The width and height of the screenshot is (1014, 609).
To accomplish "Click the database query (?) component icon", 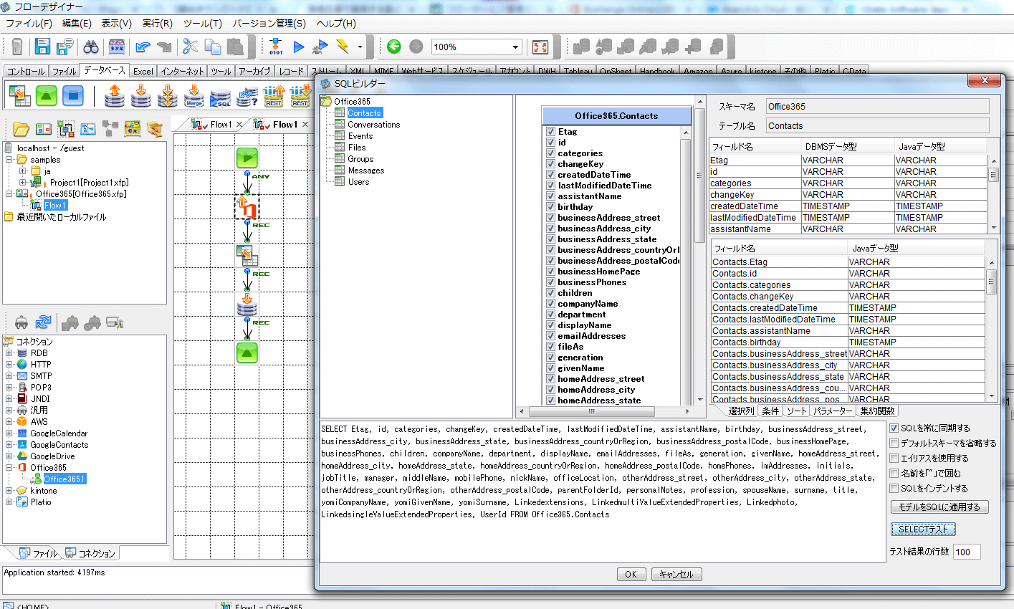I will 247,95.
